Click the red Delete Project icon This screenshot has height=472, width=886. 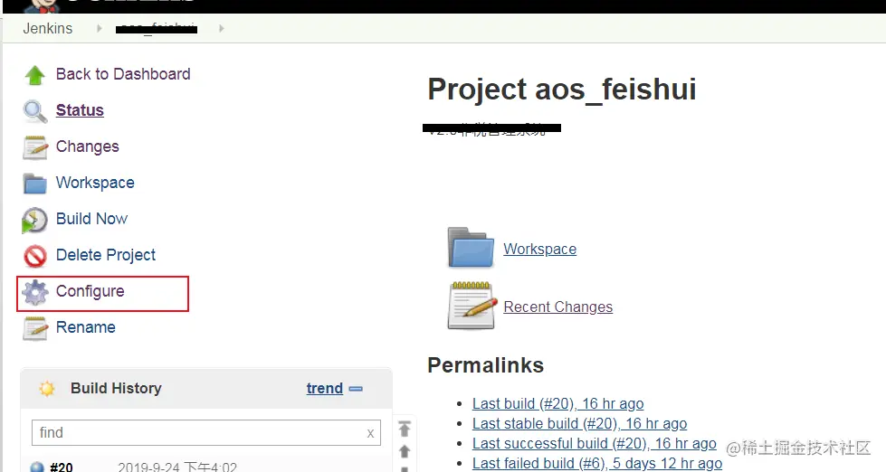pos(35,256)
